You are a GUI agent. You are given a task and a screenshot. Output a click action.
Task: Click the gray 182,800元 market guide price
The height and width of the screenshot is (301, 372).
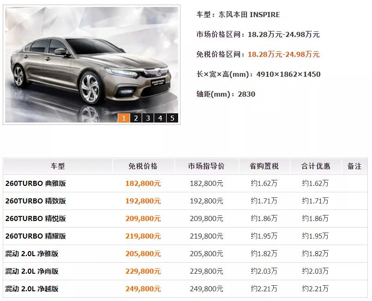click(x=206, y=184)
